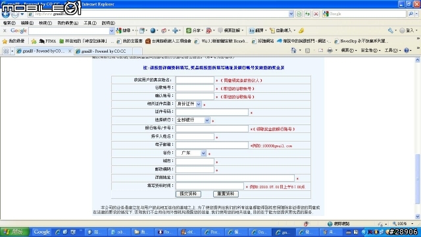The image size is (421, 237).
Task: Open the View (檢視) menu
Action: pos(45,23)
